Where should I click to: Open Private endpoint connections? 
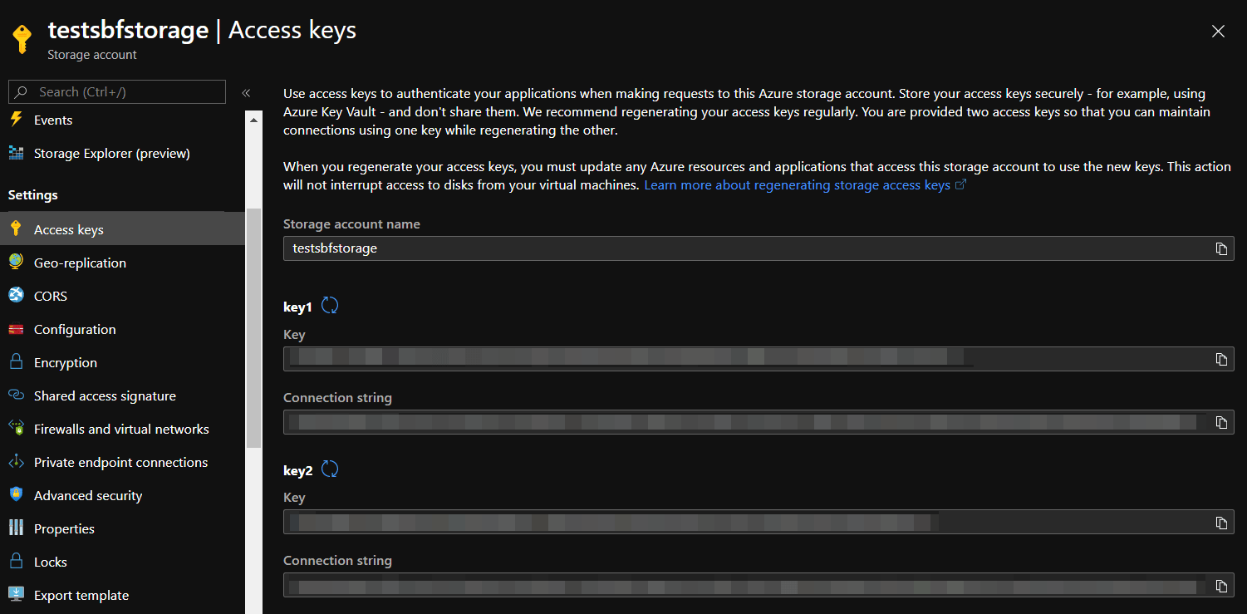pyautogui.click(x=122, y=462)
